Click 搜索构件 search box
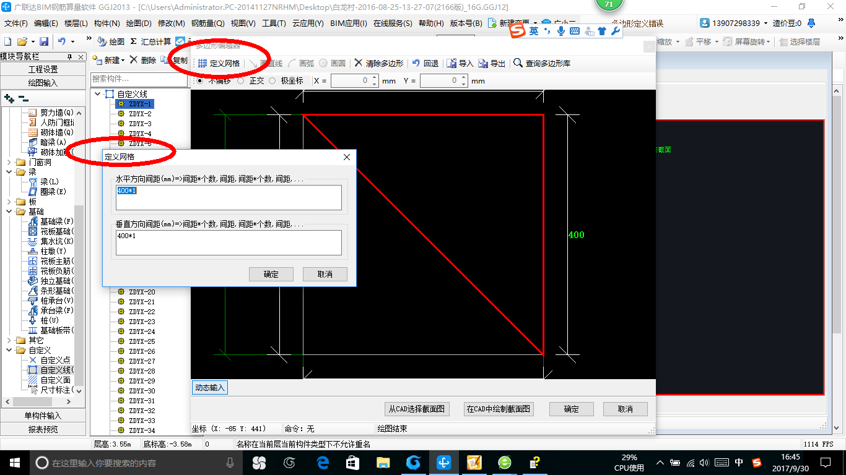 [139, 79]
